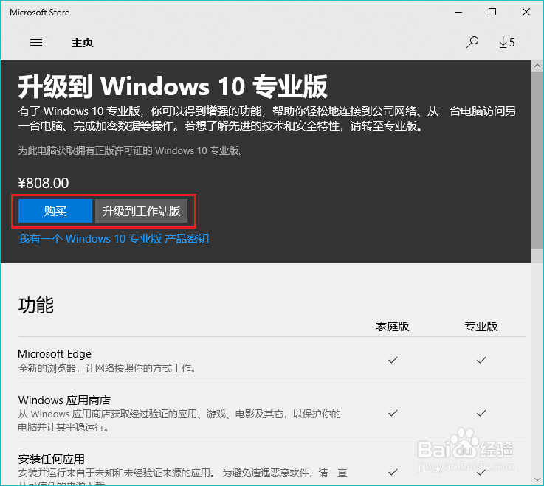Click 升级到工作站版 button
The image size is (544, 486).
[141, 211]
